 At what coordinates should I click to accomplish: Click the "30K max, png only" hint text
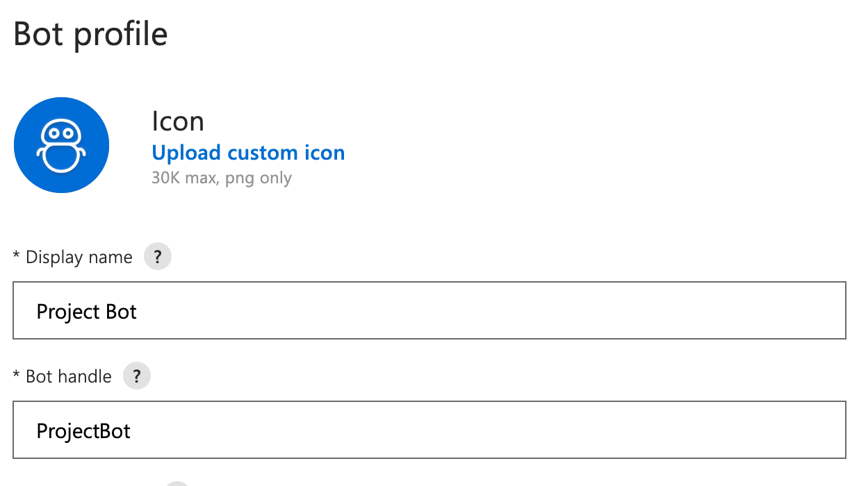pyautogui.click(x=222, y=178)
